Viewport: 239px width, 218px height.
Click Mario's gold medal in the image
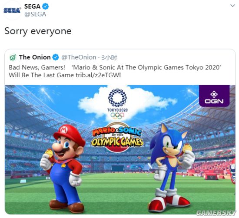pos(49,153)
